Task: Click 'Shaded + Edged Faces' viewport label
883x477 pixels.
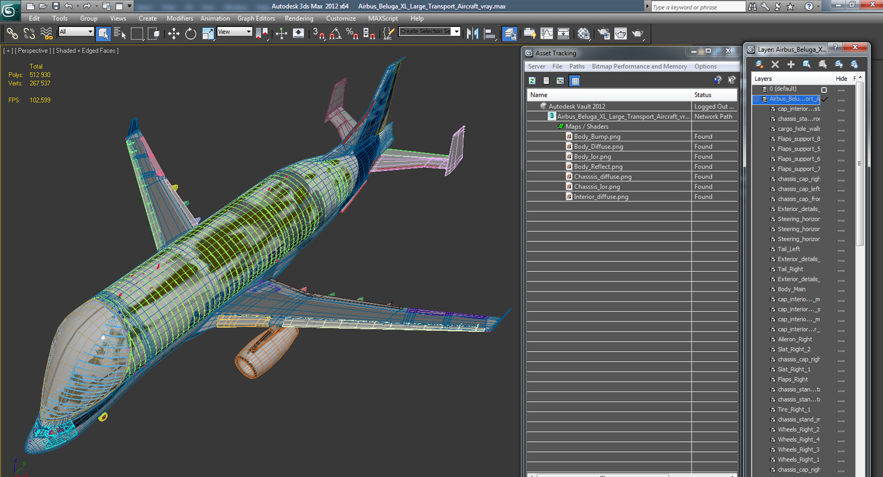Action: pyautogui.click(x=85, y=51)
